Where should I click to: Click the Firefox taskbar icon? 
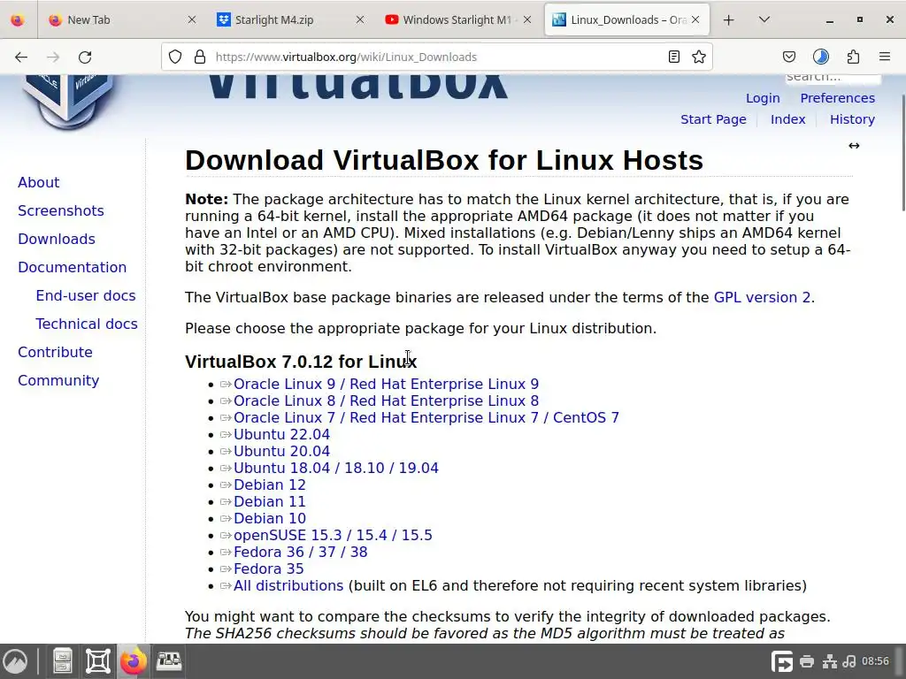134,661
